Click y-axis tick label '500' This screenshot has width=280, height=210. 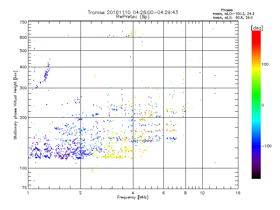point(23,51)
